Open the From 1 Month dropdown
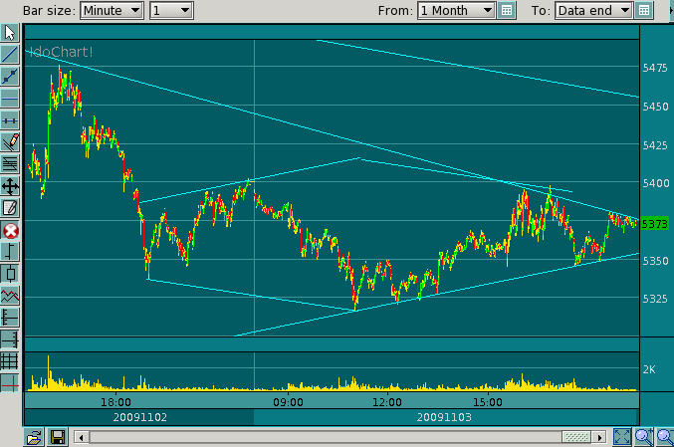The width and height of the screenshot is (674, 447). tap(456, 10)
